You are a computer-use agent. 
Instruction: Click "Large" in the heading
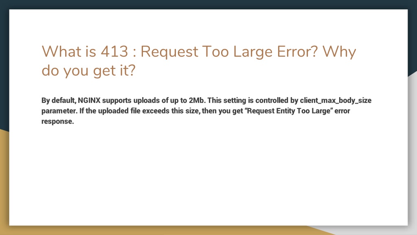point(253,53)
